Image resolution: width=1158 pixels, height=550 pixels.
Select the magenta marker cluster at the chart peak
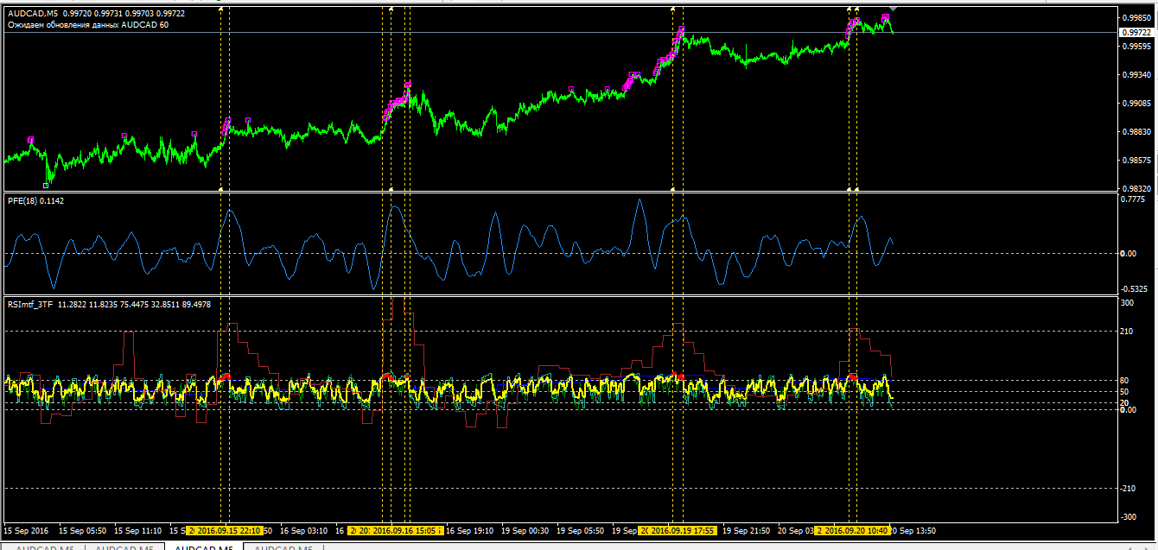click(886, 17)
